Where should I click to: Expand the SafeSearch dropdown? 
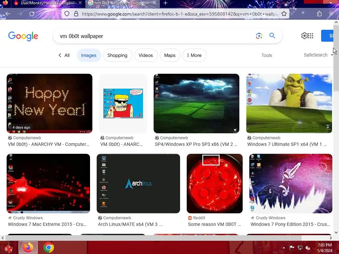point(318,55)
